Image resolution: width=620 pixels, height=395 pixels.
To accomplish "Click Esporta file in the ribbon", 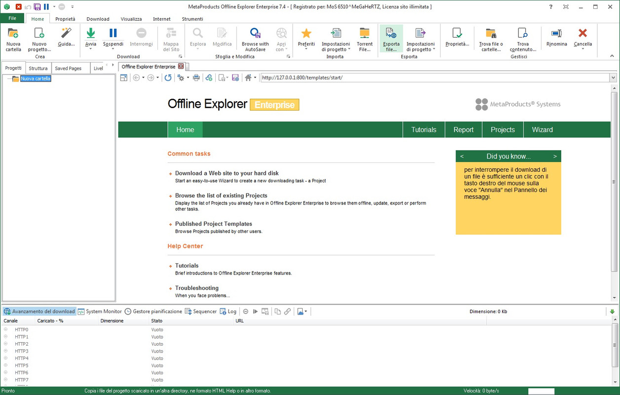I will click(391, 39).
